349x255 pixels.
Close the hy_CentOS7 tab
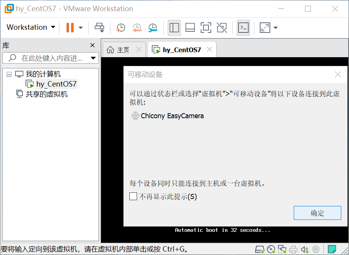(209, 49)
